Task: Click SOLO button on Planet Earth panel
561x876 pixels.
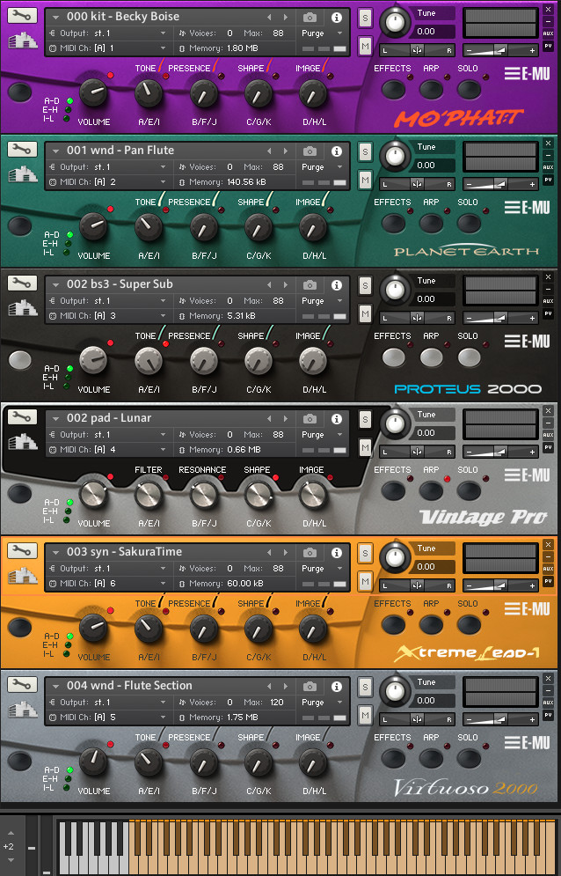Action: point(469,224)
